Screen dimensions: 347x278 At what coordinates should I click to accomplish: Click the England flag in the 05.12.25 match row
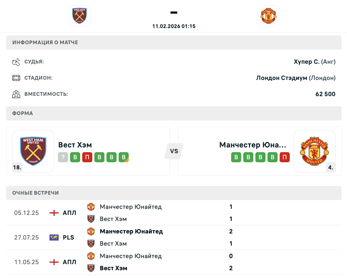click(x=54, y=213)
